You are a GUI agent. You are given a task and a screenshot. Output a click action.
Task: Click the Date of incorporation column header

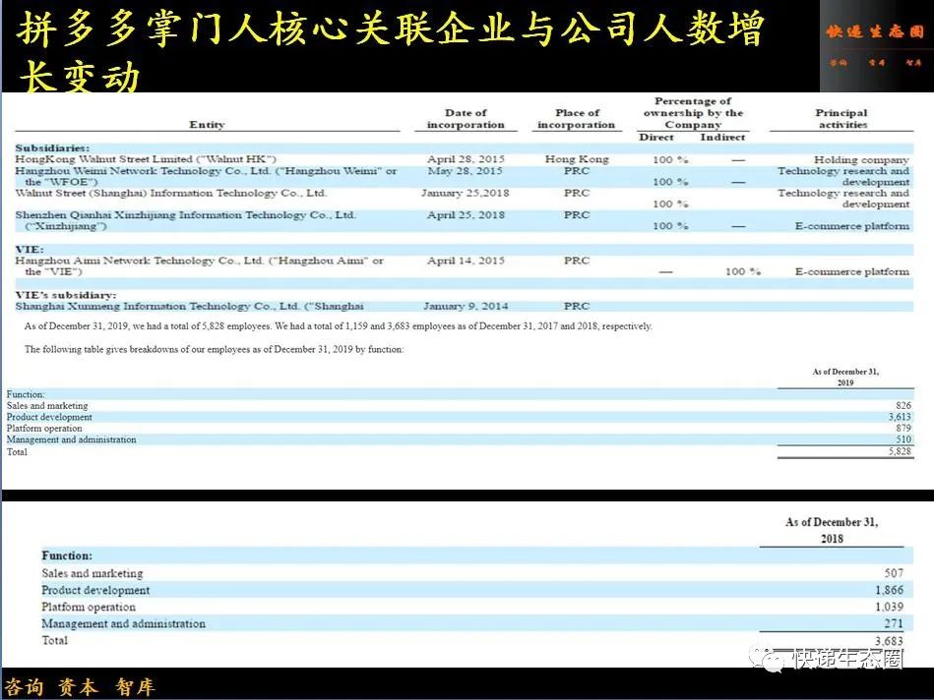[465, 117]
